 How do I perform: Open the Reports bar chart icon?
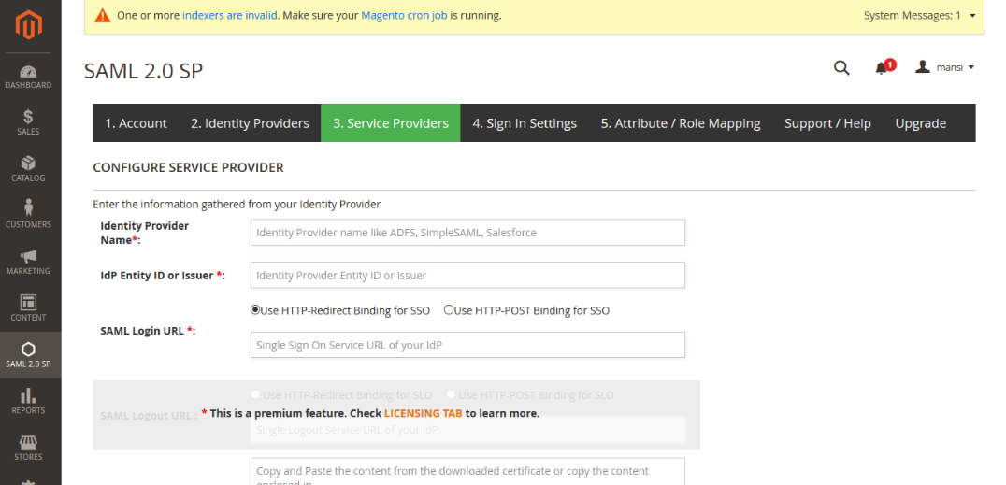point(28,396)
